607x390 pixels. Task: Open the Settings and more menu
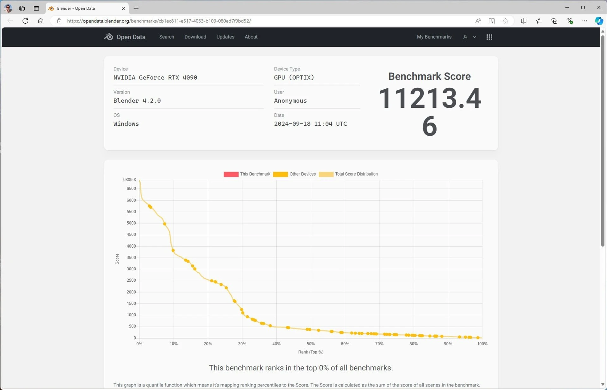coord(585,21)
